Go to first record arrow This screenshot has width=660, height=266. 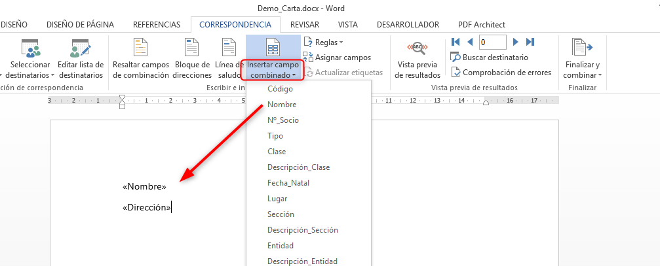coord(456,42)
